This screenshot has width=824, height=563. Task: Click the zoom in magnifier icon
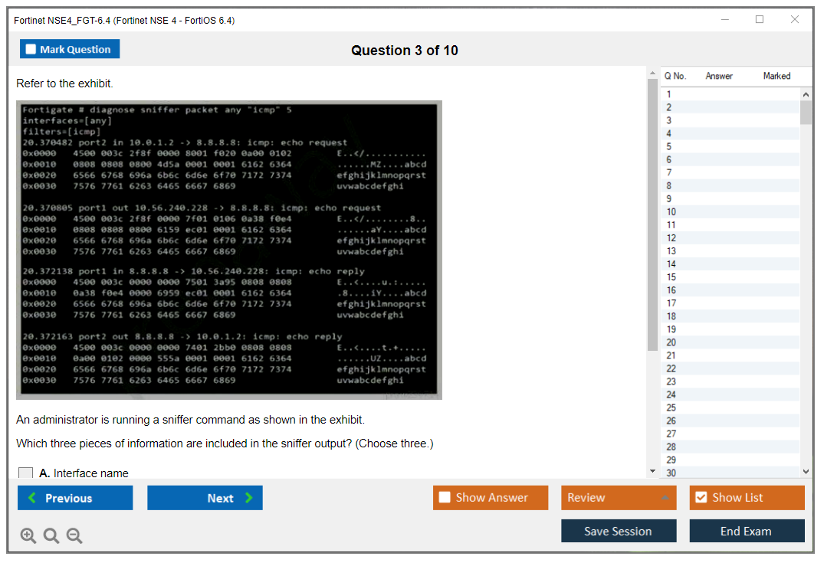28,536
